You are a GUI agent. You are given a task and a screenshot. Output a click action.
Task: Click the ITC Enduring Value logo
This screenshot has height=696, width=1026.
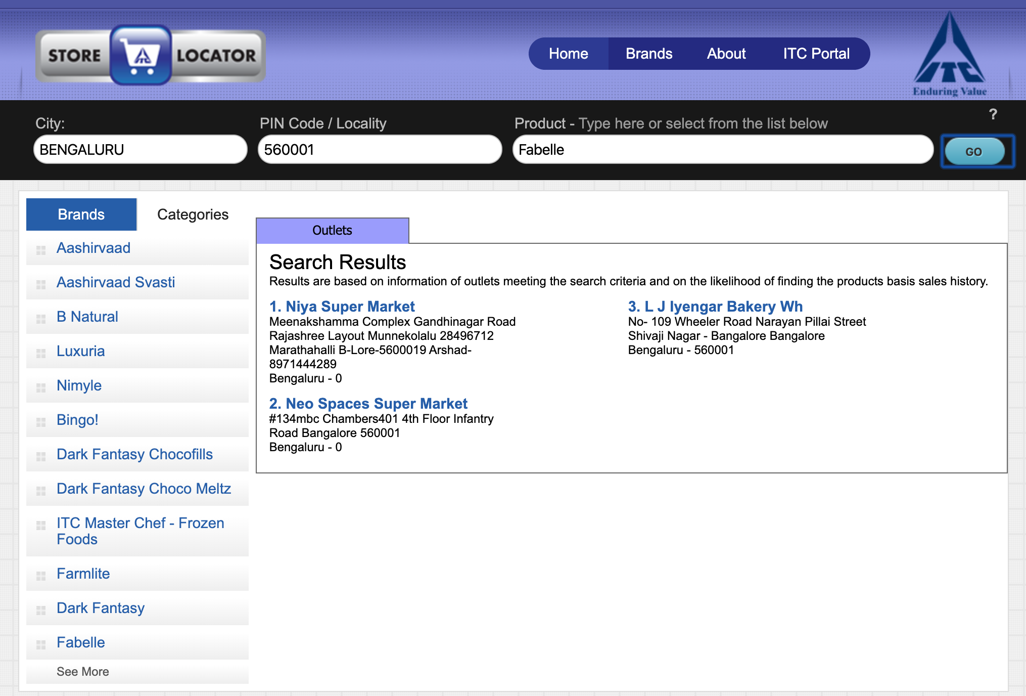coord(949,54)
